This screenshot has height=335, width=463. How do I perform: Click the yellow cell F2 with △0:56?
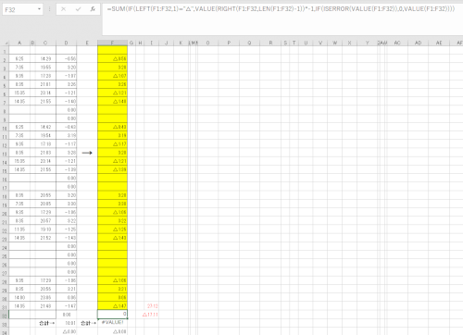(x=112, y=58)
